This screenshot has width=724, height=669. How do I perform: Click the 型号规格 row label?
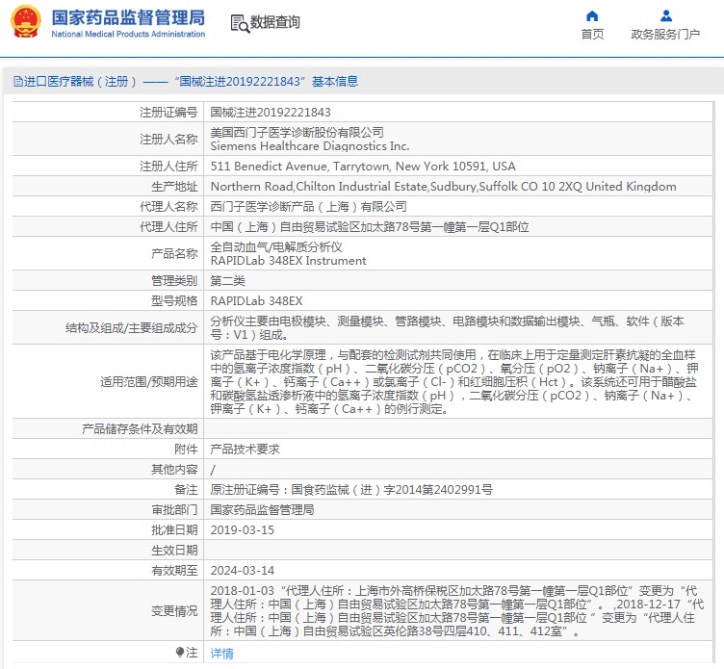pyautogui.click(x=174, y=301)
